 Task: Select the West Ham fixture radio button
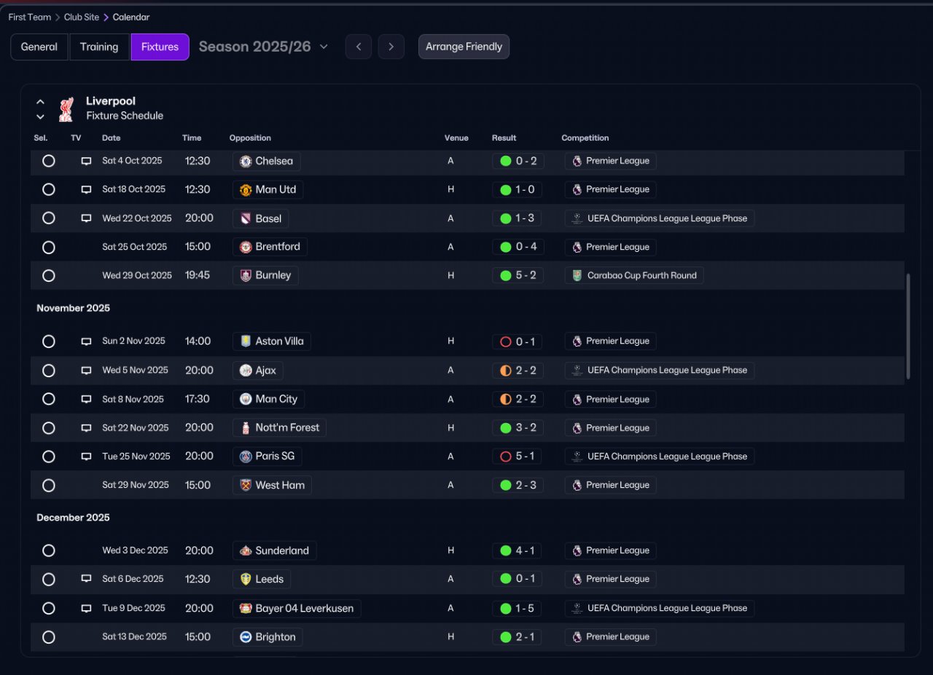click(x=49, y=486)
